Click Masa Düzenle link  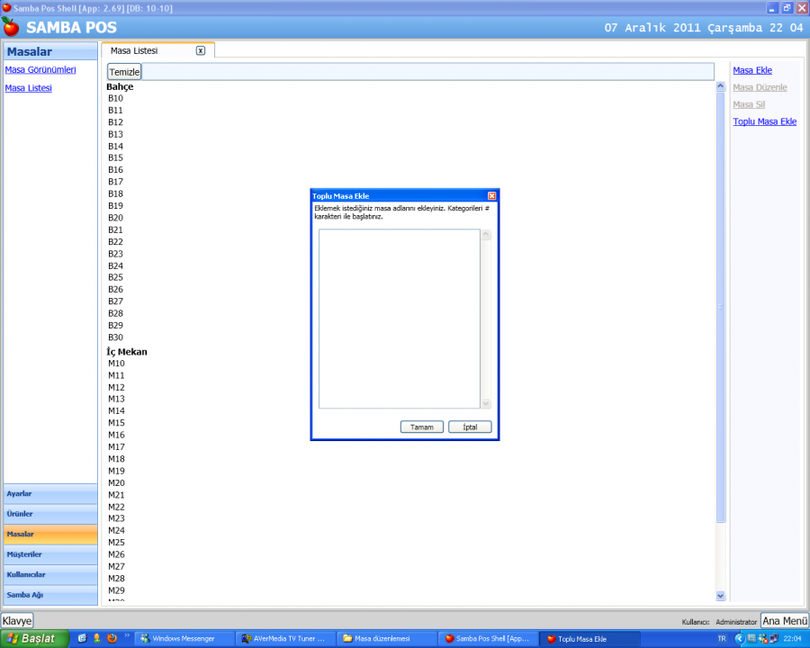click(x=760, y=87)
